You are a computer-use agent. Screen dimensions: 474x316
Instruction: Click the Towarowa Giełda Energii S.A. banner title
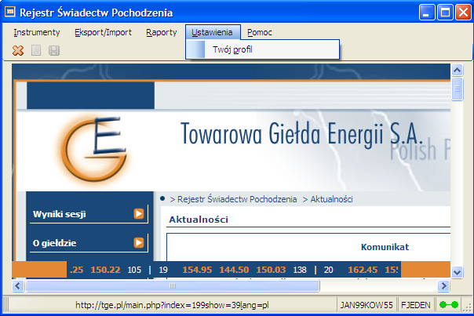[301, 134]
